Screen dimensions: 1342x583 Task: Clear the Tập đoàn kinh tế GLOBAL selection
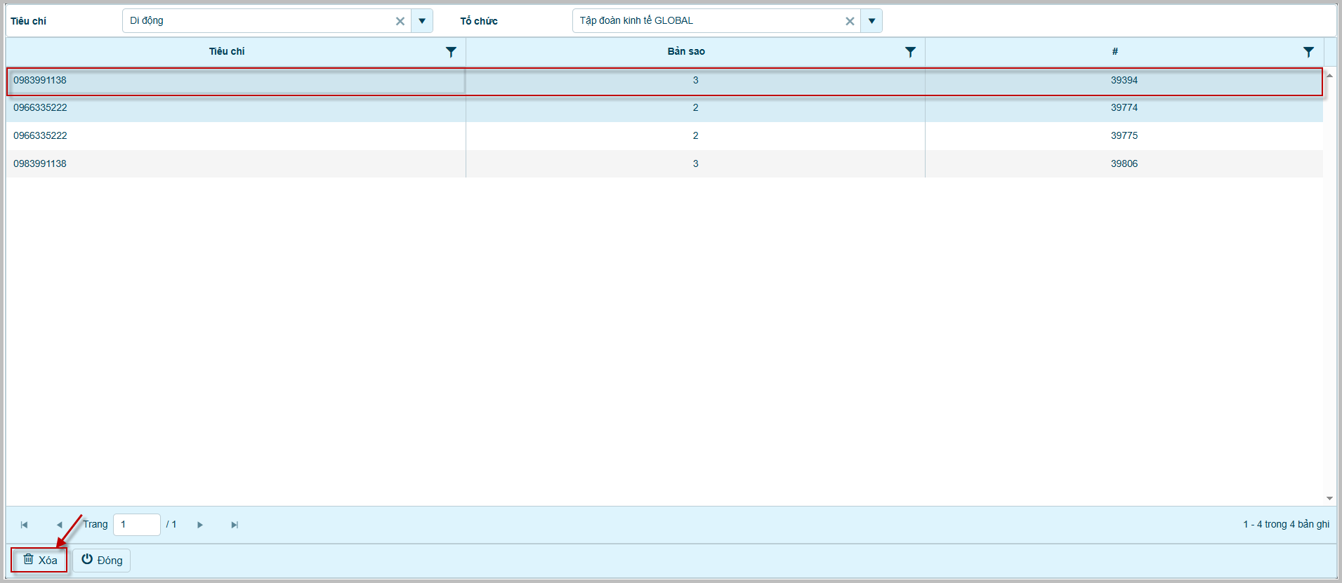click(850, 21)
